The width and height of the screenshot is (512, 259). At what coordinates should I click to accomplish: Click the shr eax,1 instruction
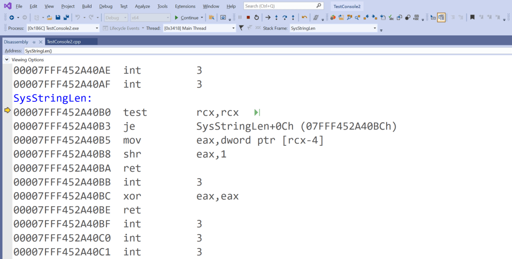pos(120,154)
